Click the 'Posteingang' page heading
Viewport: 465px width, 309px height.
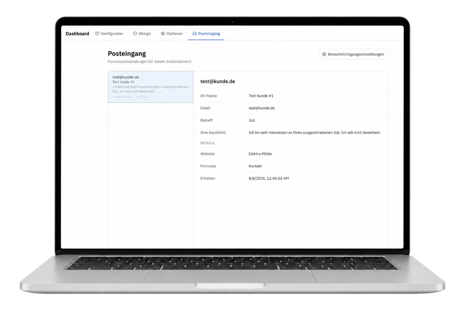pos(127,54)
